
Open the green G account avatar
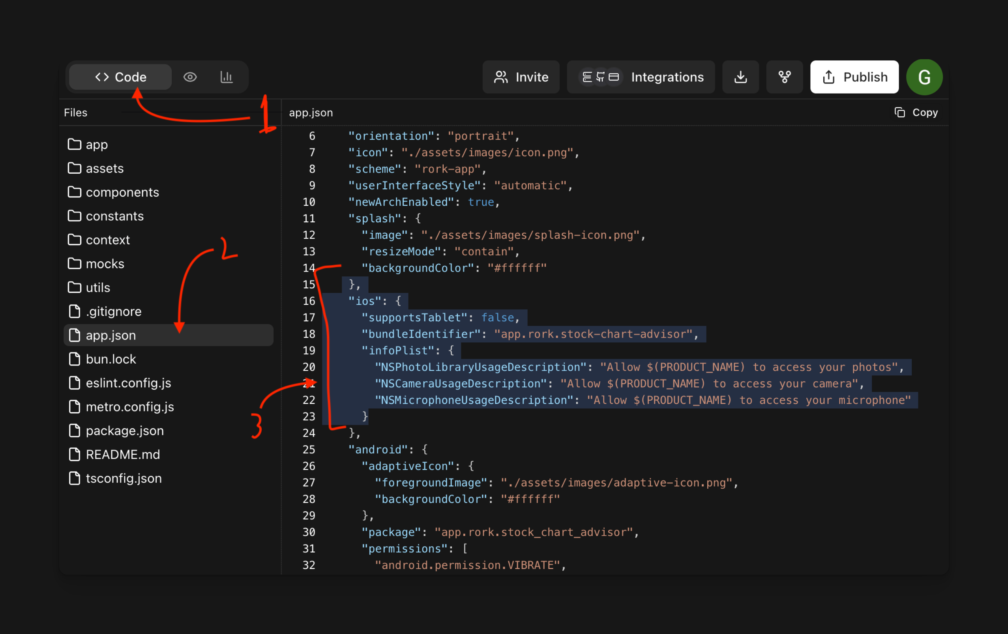[924, 77]
